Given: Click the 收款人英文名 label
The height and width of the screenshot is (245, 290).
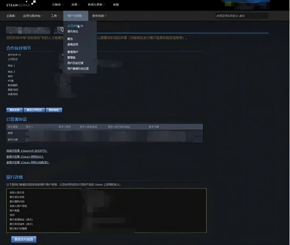Looking at the screenshot, I should click(x=17, y=193).
